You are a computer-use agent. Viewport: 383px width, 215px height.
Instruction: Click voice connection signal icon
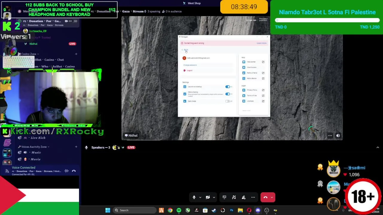coord(7,171)
